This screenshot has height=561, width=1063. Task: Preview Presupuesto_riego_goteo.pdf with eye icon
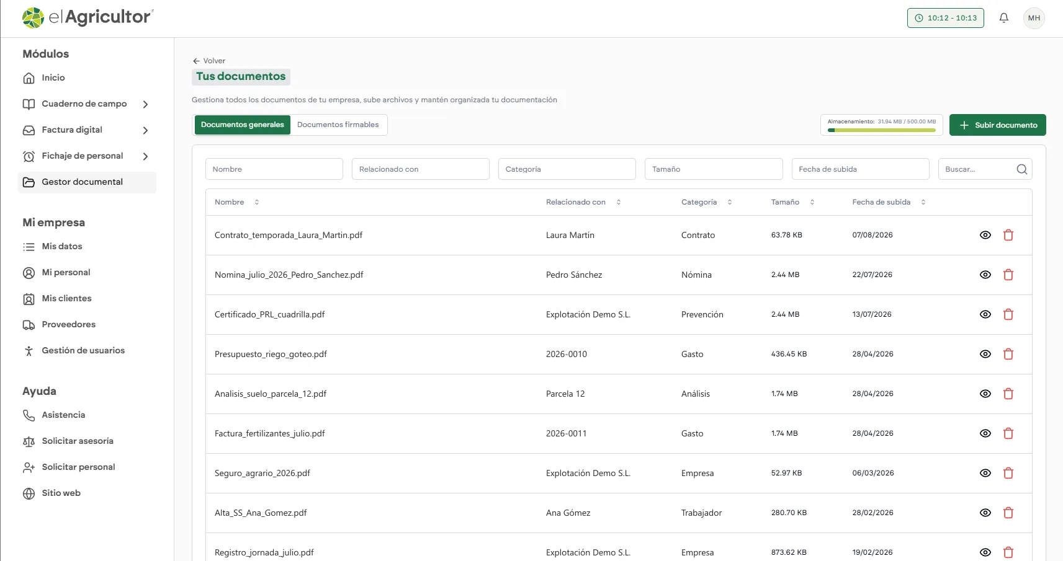985,354
